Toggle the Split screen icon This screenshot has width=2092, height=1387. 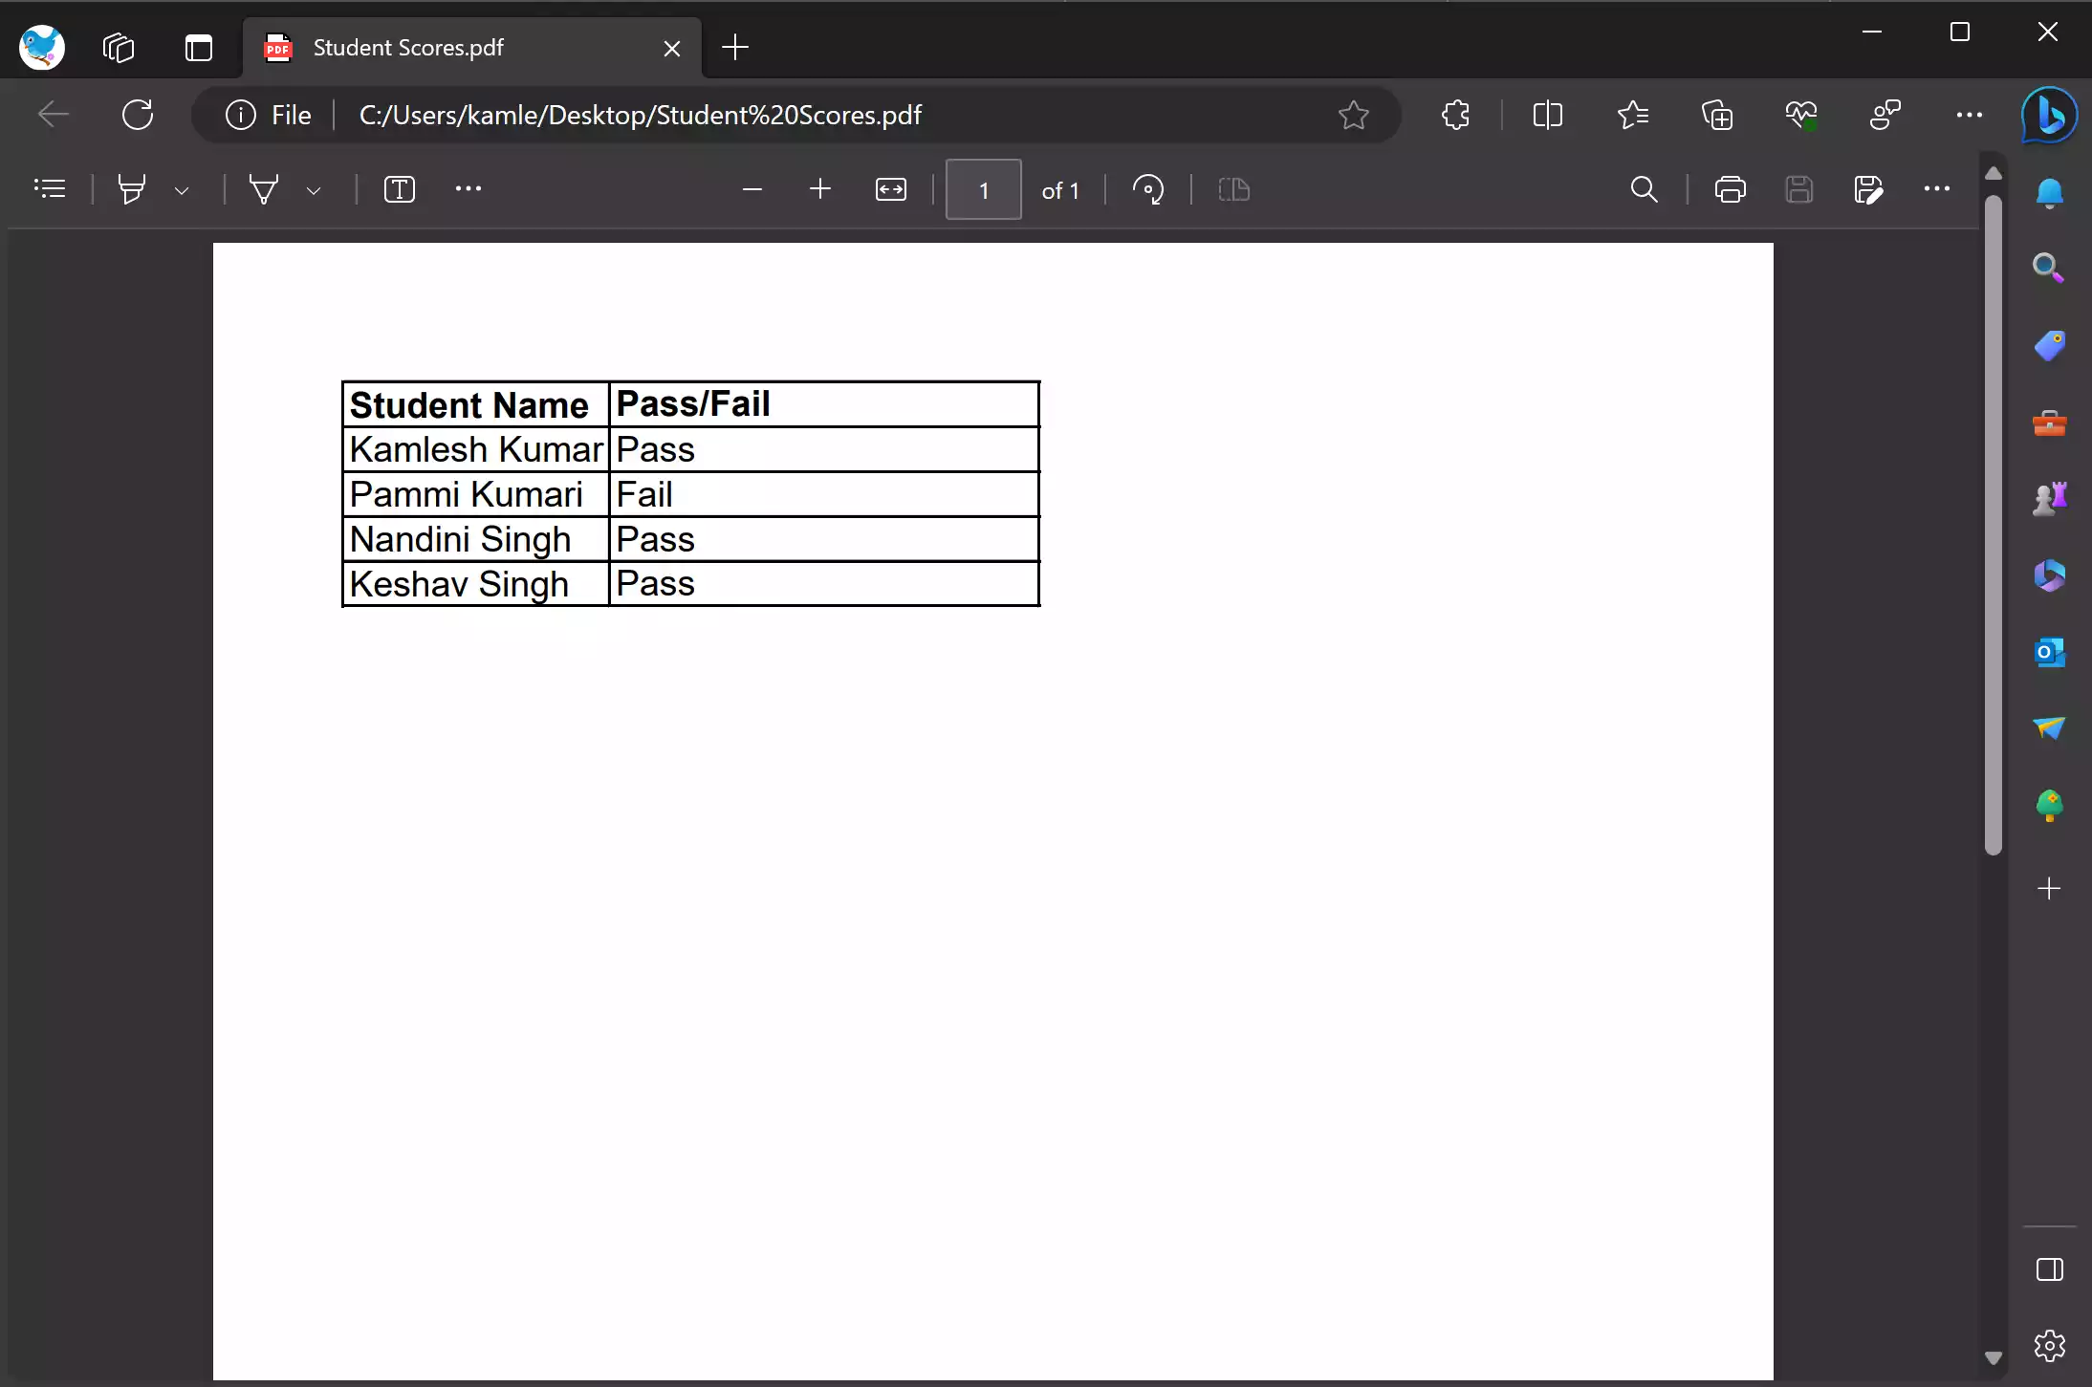pyautogui.click(x=1547, y=115)
